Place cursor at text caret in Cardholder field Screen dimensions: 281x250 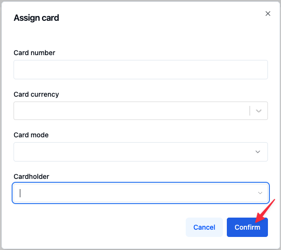[x=20, y=193]
